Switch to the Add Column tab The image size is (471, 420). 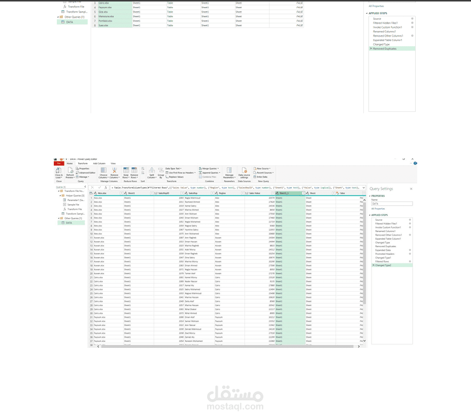[99, 164]
